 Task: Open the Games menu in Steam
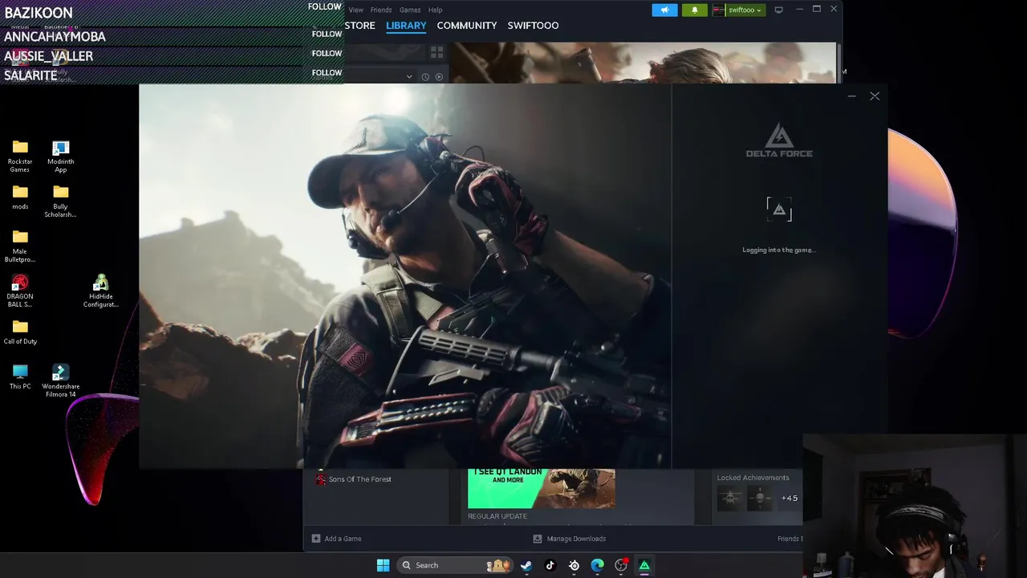tap(410, 10)
